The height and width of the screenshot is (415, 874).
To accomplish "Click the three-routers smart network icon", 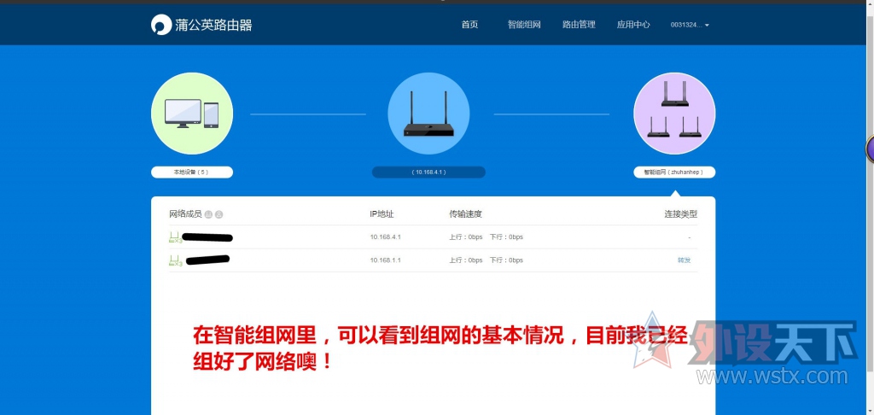I will point(674,114).
